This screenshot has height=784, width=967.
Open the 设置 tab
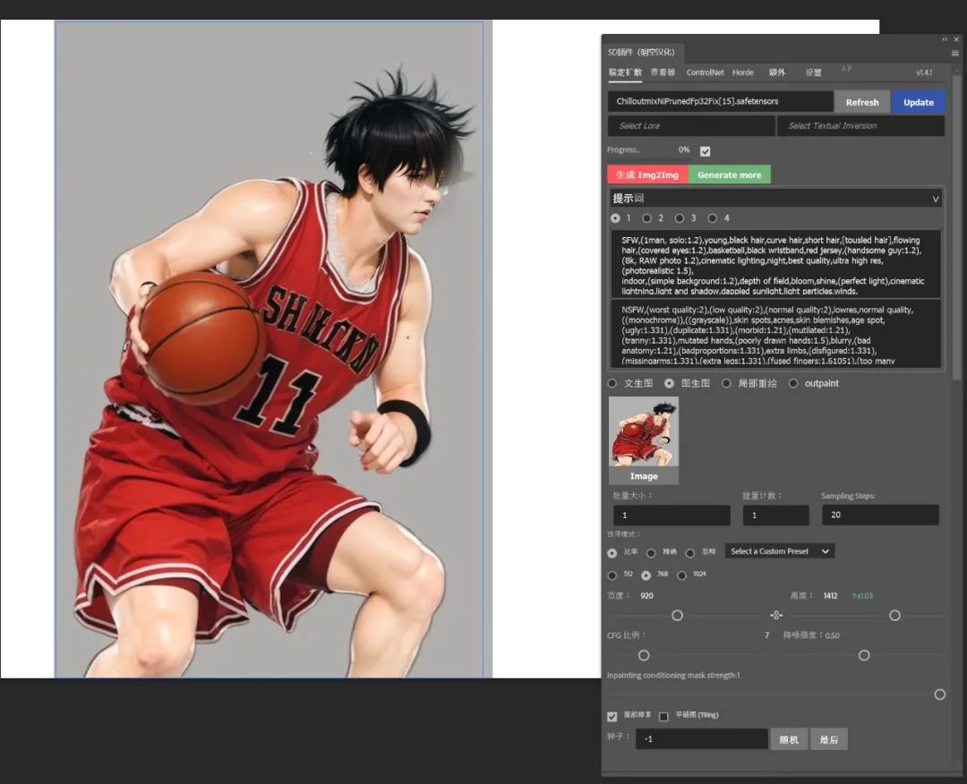[x=813, y=72]
